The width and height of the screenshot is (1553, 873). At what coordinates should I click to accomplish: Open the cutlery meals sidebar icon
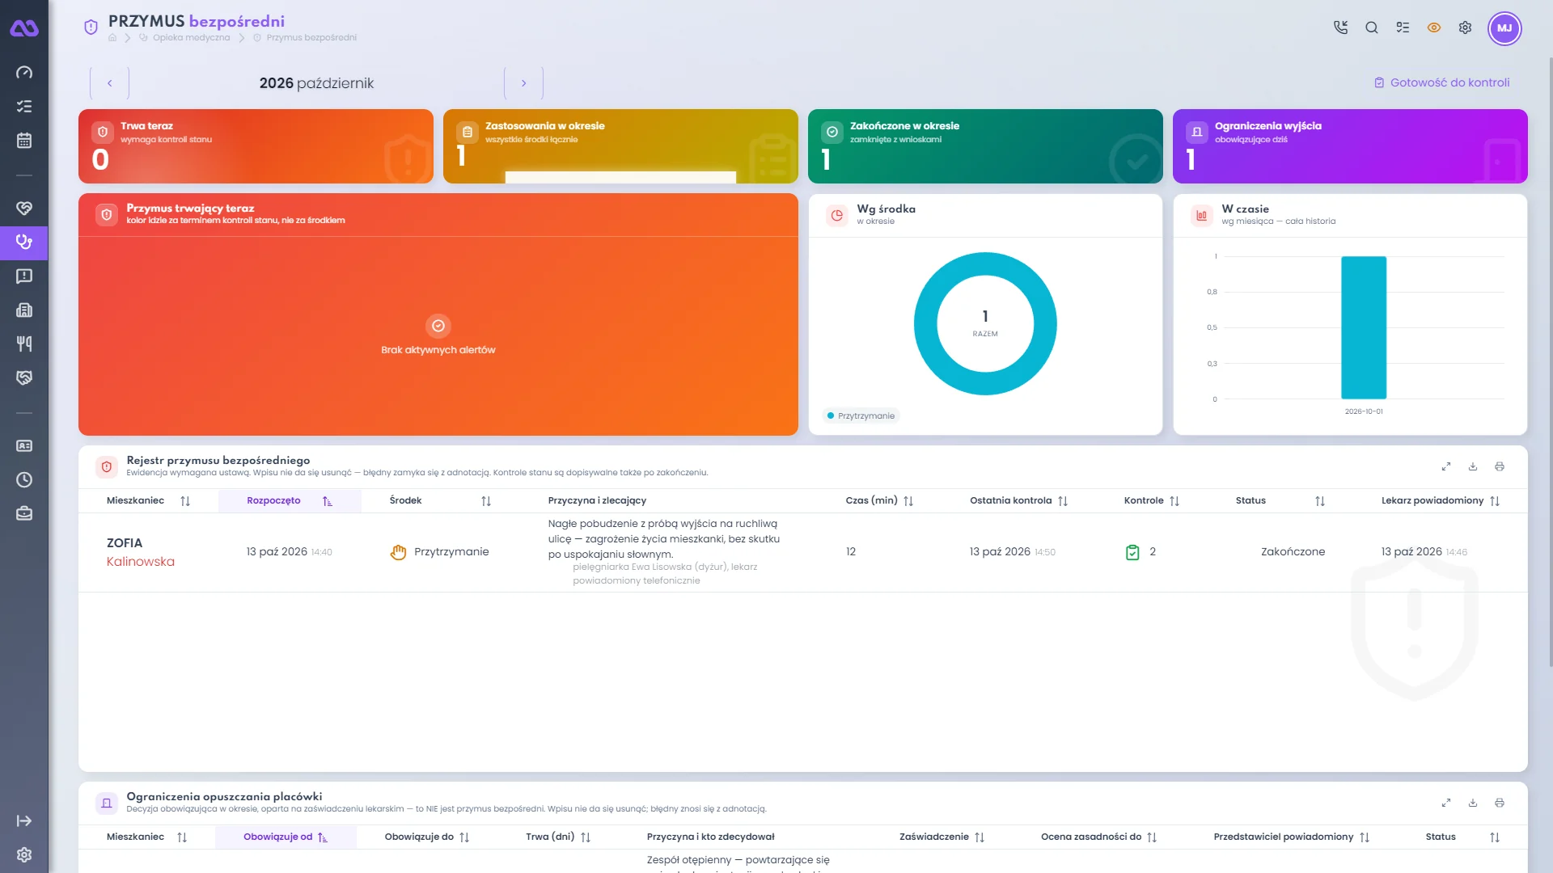click(x=24, y=344)
